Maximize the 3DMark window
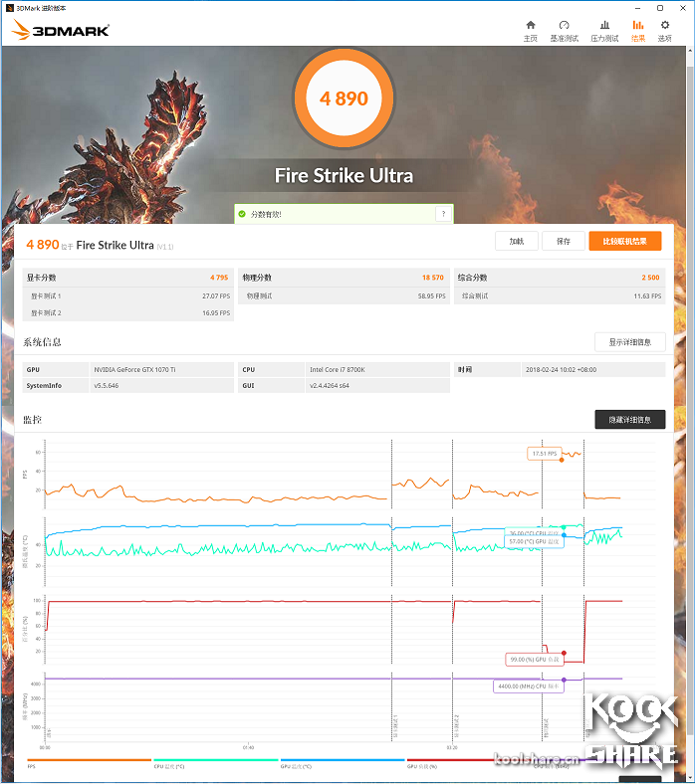The width and height of the screenshot is (695, 784). pos(660,8)
